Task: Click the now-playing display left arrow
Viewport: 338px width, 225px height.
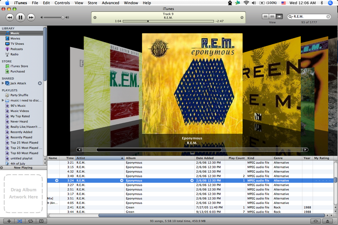Action: point(95,18)
